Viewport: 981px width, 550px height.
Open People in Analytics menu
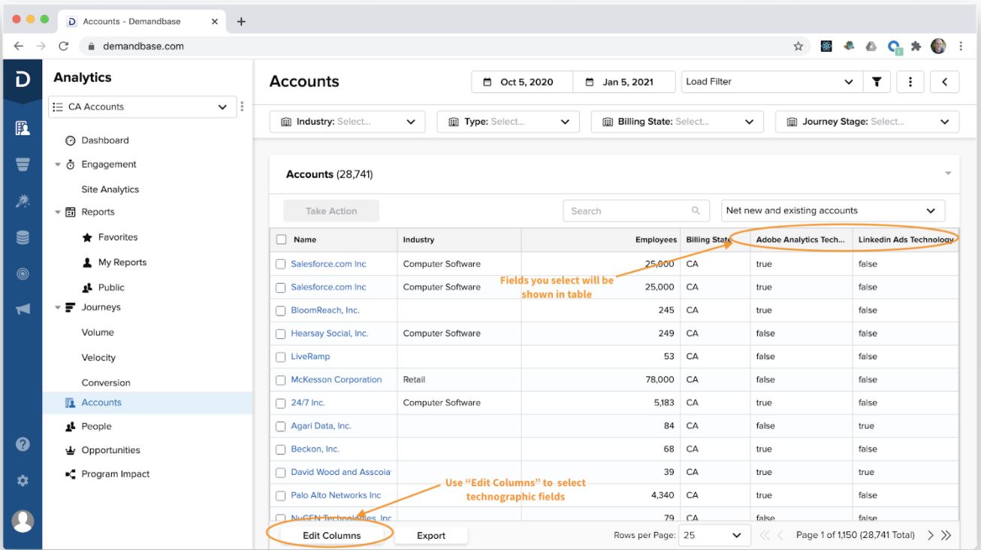click(96, 427)
